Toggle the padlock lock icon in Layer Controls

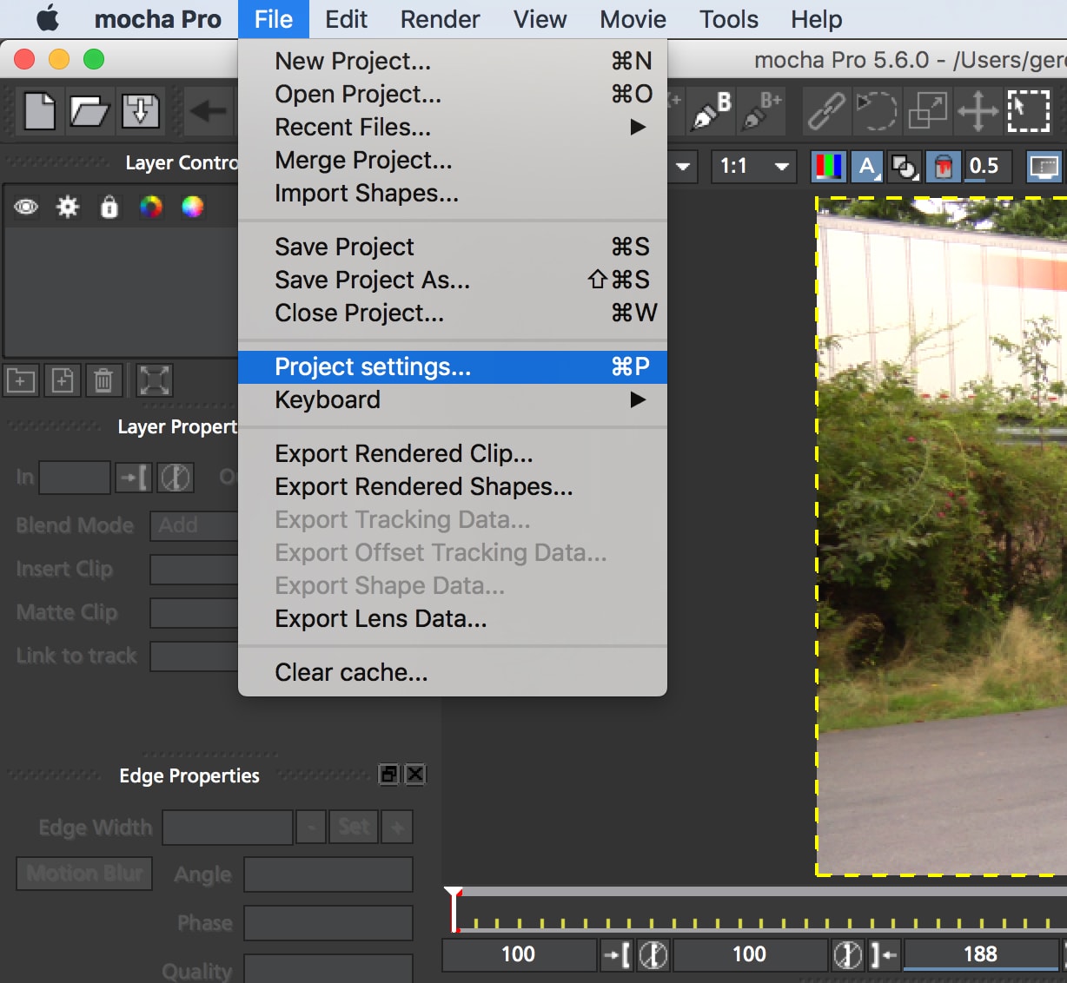(109, 207)
